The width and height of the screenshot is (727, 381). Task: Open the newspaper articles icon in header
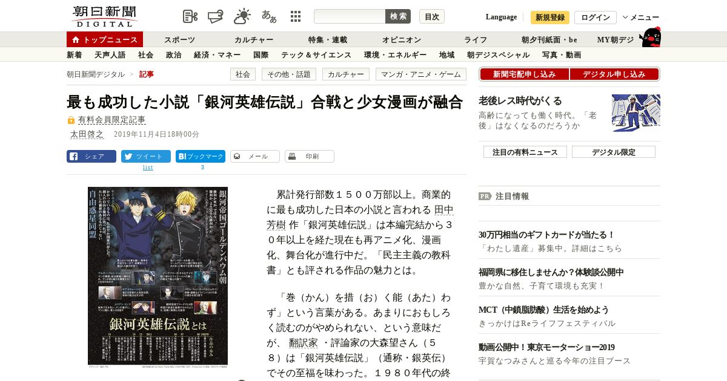click(x=190, y=16)
